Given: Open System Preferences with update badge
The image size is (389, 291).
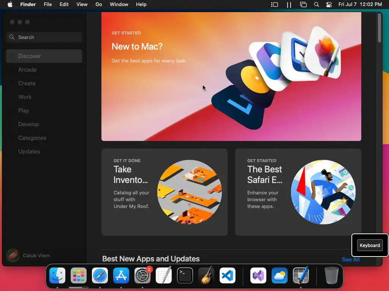Looking at the screenshot, I should pos(142,275).
